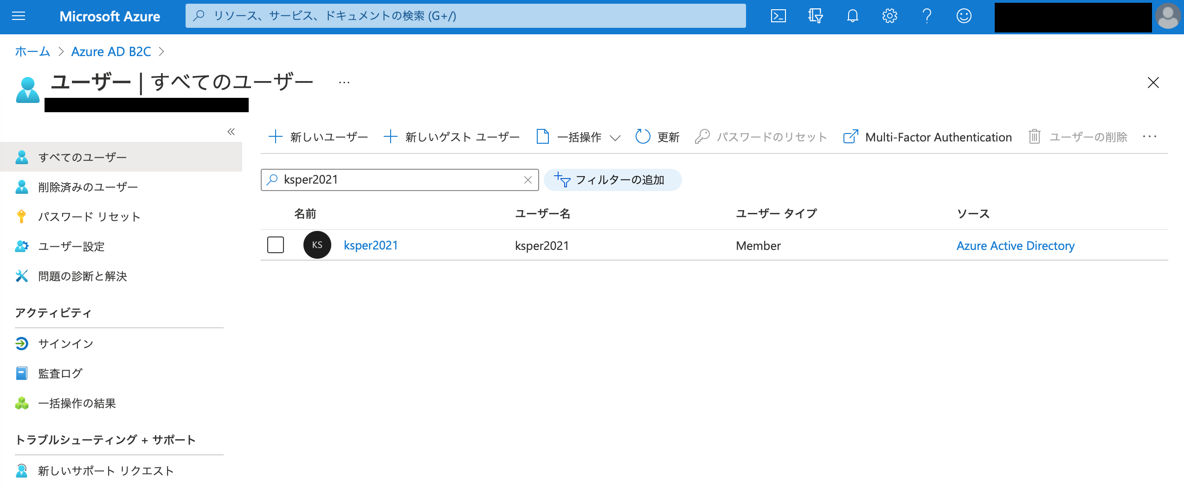Switch to 削除済みのユーザー section
This screenshot has height=485, width=1184.
(87, 186)
